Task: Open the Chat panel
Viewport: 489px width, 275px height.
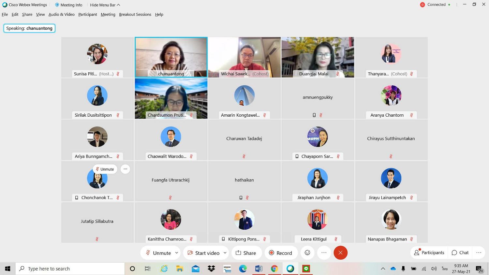Action: point(460,253)
